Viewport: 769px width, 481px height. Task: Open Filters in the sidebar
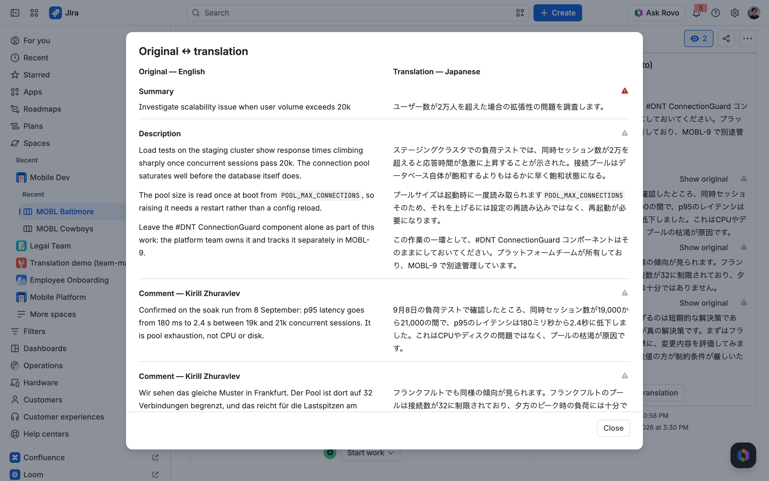point(34,331)
